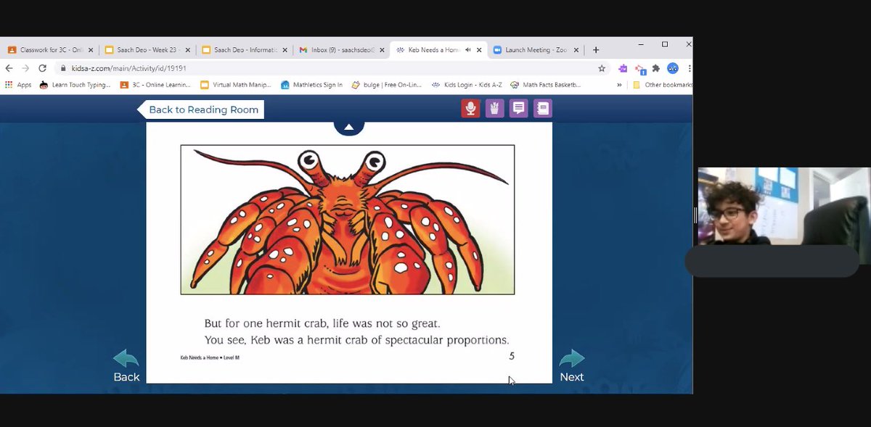View site info lock icon
The width and height of the screenshot is (871, 427).
64,68
